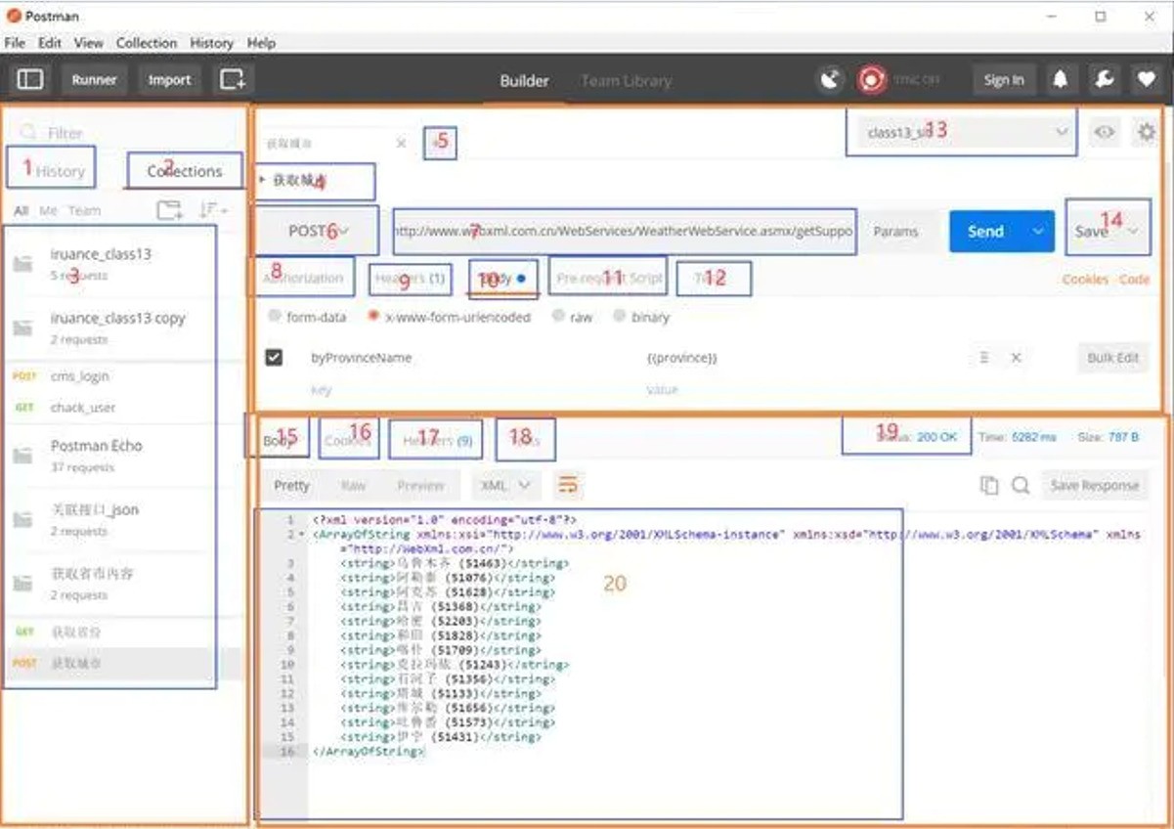Expand request name description triangle
1174x829 pixels.
tap(262, 180)
